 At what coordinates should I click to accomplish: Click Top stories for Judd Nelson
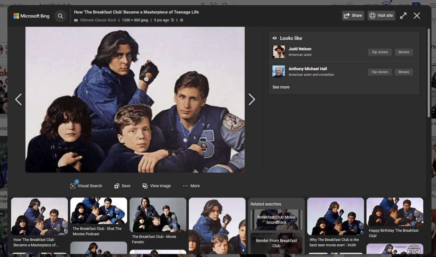(x=380, y=52)
